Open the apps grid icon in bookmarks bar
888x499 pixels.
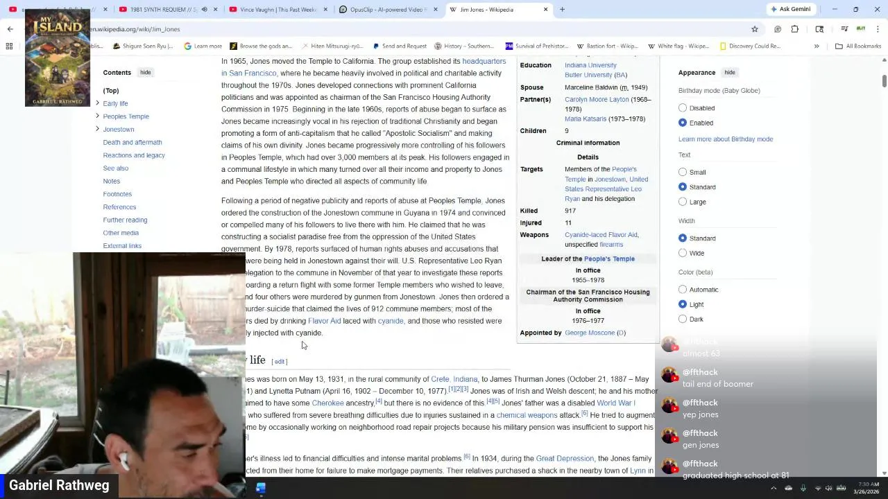10,46
